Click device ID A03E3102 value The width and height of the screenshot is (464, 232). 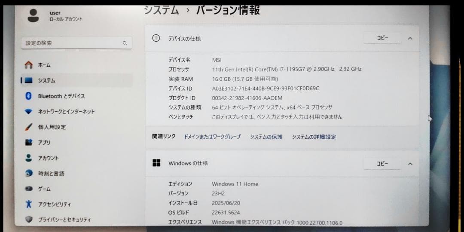tap(266, 88)
